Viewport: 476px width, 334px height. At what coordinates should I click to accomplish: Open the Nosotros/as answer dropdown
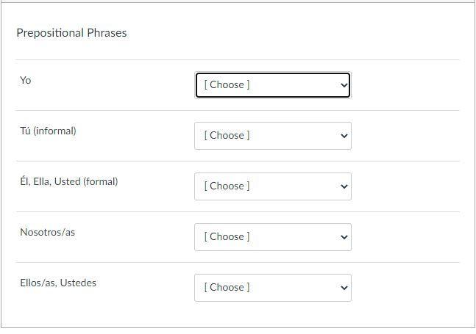click(272, 236)
